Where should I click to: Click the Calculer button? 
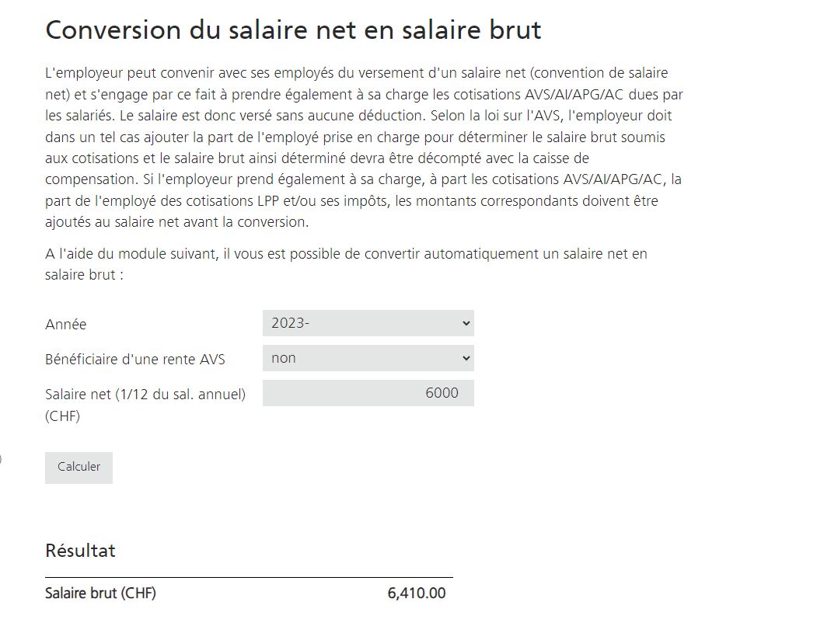(79, 467)
